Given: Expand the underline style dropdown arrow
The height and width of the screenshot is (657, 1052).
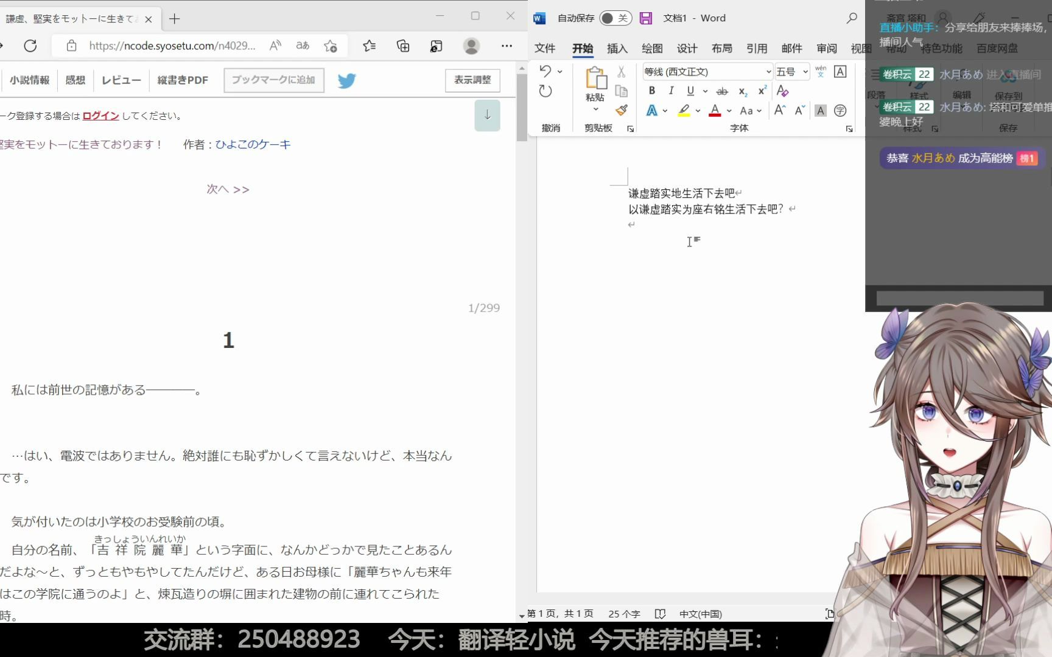Looking at the screenshot, I should coord(705,91).
